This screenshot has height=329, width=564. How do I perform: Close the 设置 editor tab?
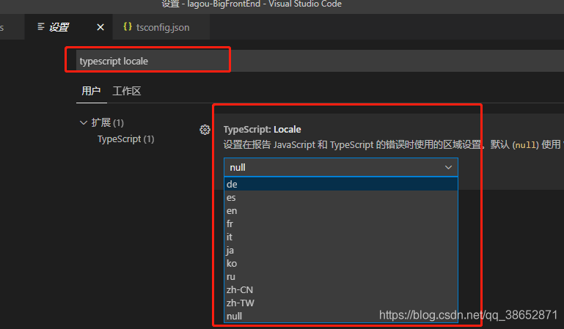[100, 27]
